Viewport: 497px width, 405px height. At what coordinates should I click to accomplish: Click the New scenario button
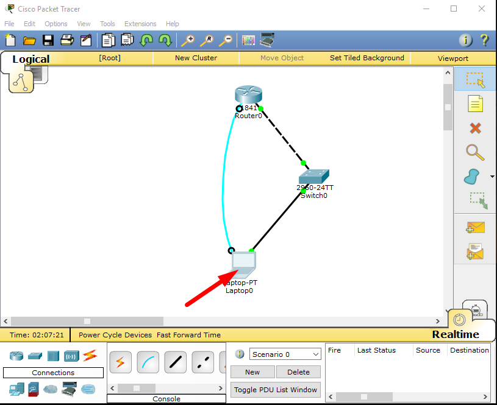pos(252,372)
